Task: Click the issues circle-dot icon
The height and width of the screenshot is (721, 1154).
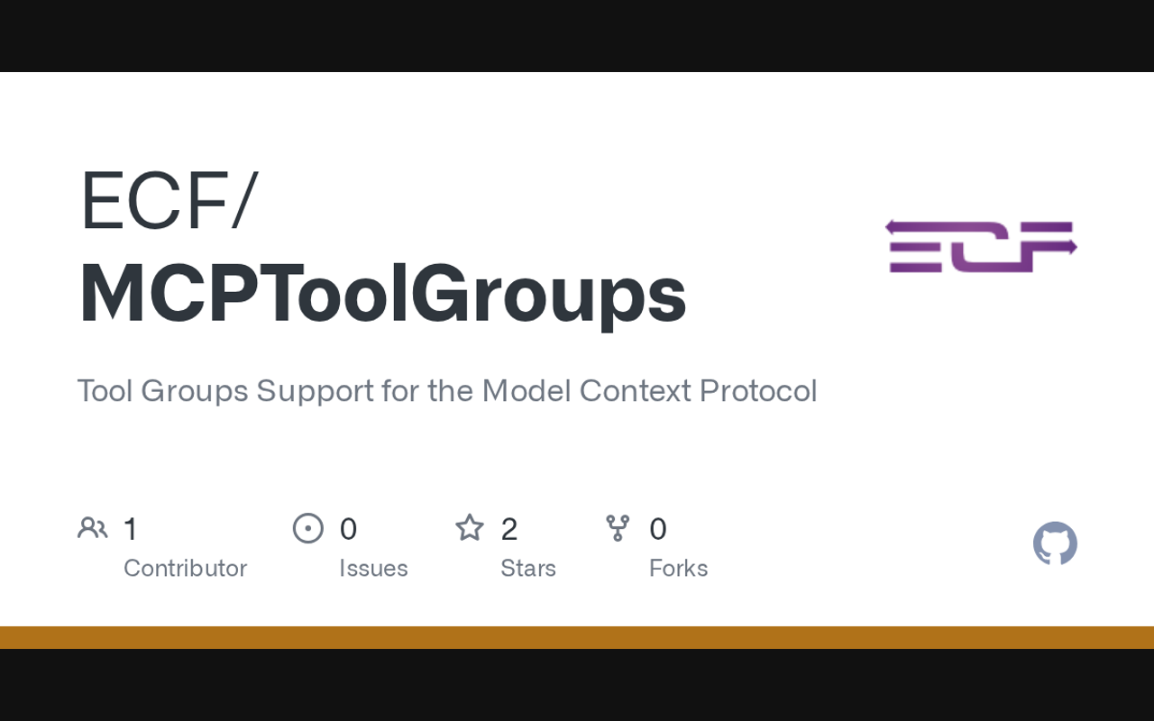Action: tap(307, 528)
